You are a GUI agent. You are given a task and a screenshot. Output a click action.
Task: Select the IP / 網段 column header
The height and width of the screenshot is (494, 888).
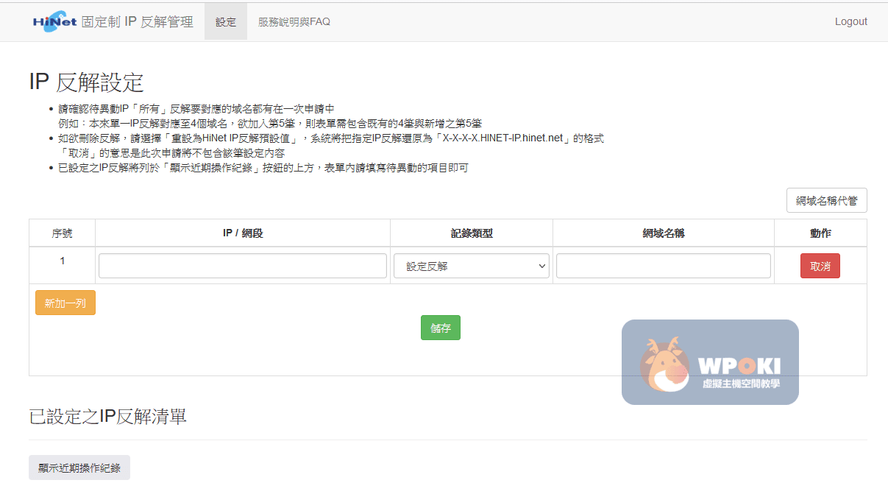pos(243,233)
